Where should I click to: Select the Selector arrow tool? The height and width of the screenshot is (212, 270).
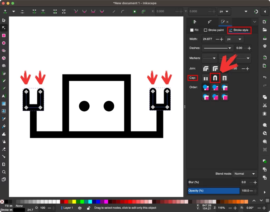(x=4, y=20)
